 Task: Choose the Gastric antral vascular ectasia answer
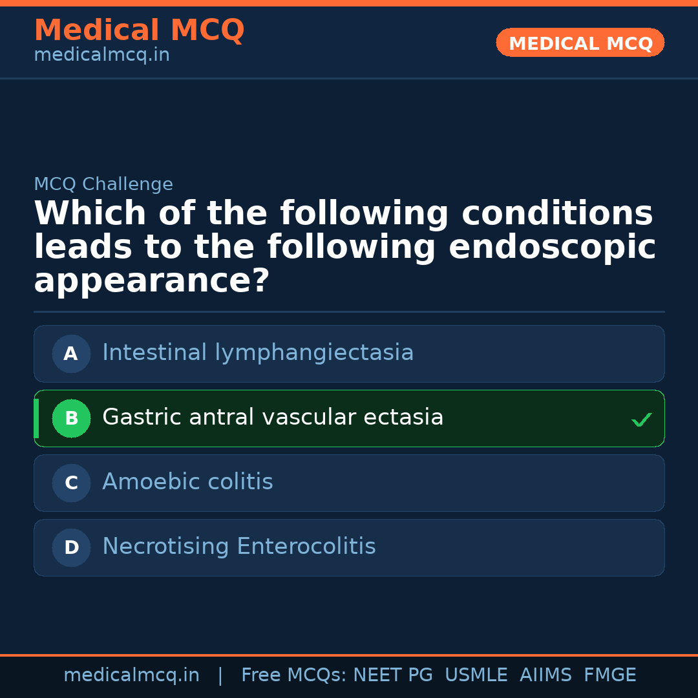(273, 418)
